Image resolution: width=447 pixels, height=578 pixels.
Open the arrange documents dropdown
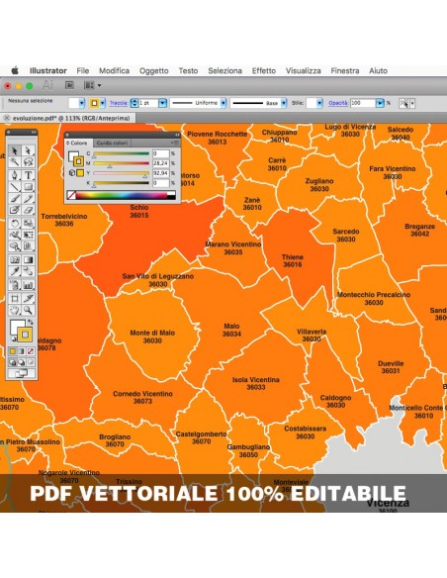tap(92, 85)
